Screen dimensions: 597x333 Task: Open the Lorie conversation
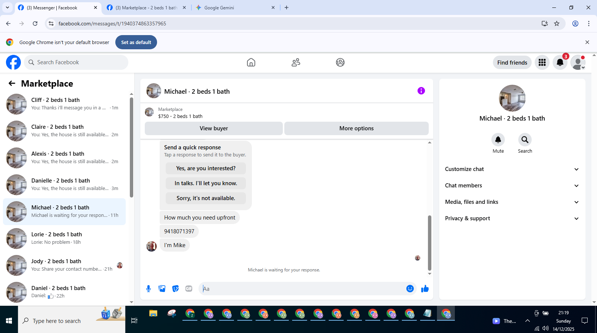(x=64, y=239)
